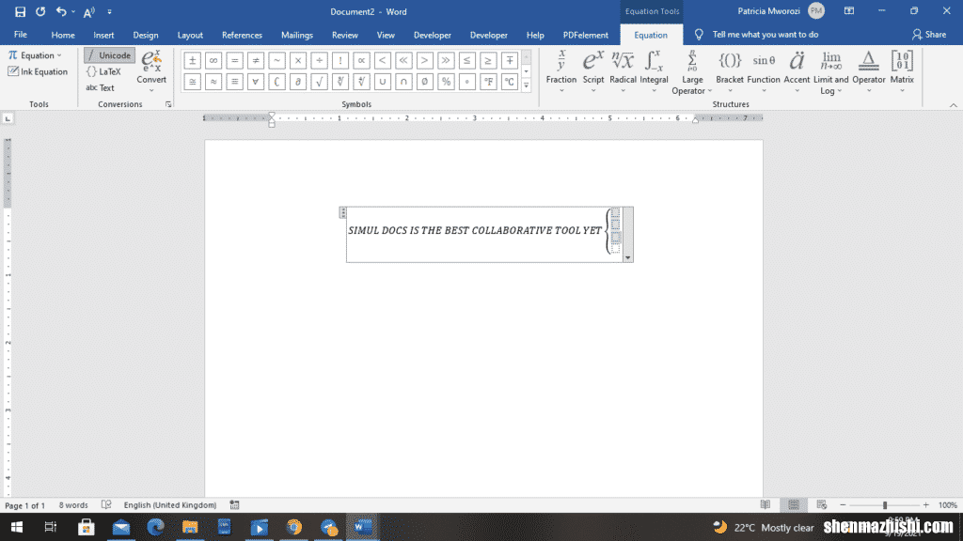Insert the intersection symbol
The height and width of the screenshot is (541, 963).
point(403,82)
